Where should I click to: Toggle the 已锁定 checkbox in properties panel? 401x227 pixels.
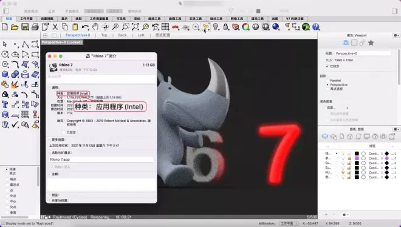(x=327, y=66)
